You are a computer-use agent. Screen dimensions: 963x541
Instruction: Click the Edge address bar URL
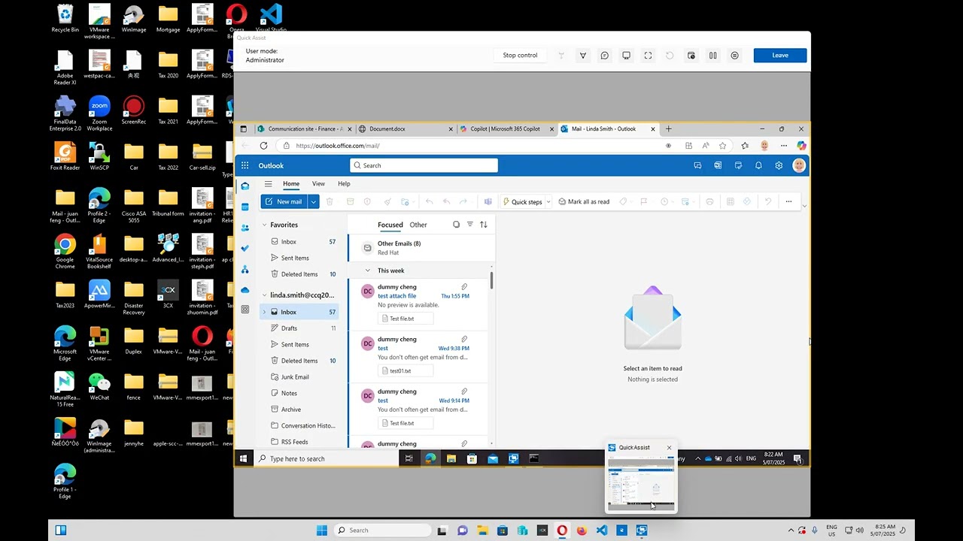click(338, 146)
